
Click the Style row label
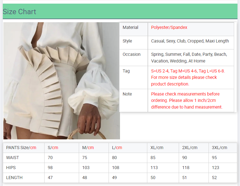point(127,41)
